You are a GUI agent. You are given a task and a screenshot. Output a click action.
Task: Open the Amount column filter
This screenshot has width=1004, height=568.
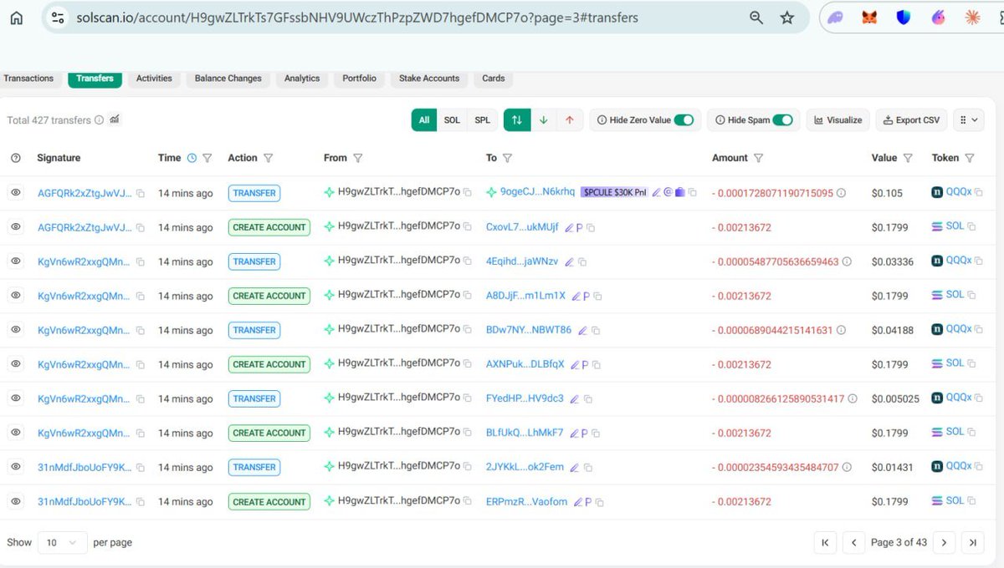(x=758, y=158)
